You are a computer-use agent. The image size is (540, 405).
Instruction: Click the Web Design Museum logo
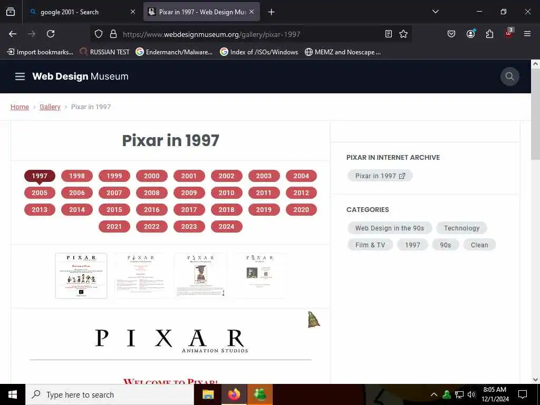pyautogui.click(x=80, y=76)
